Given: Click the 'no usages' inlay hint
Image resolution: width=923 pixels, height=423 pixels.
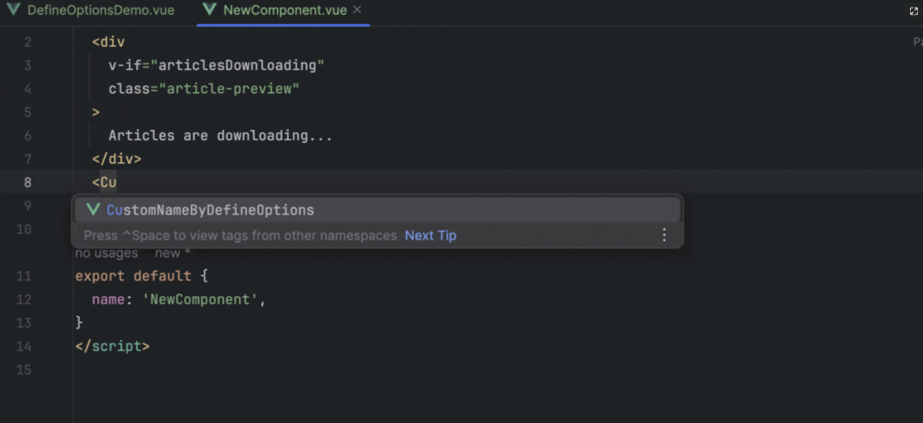Looking at the screenshot, I should [x=107, y=254].
